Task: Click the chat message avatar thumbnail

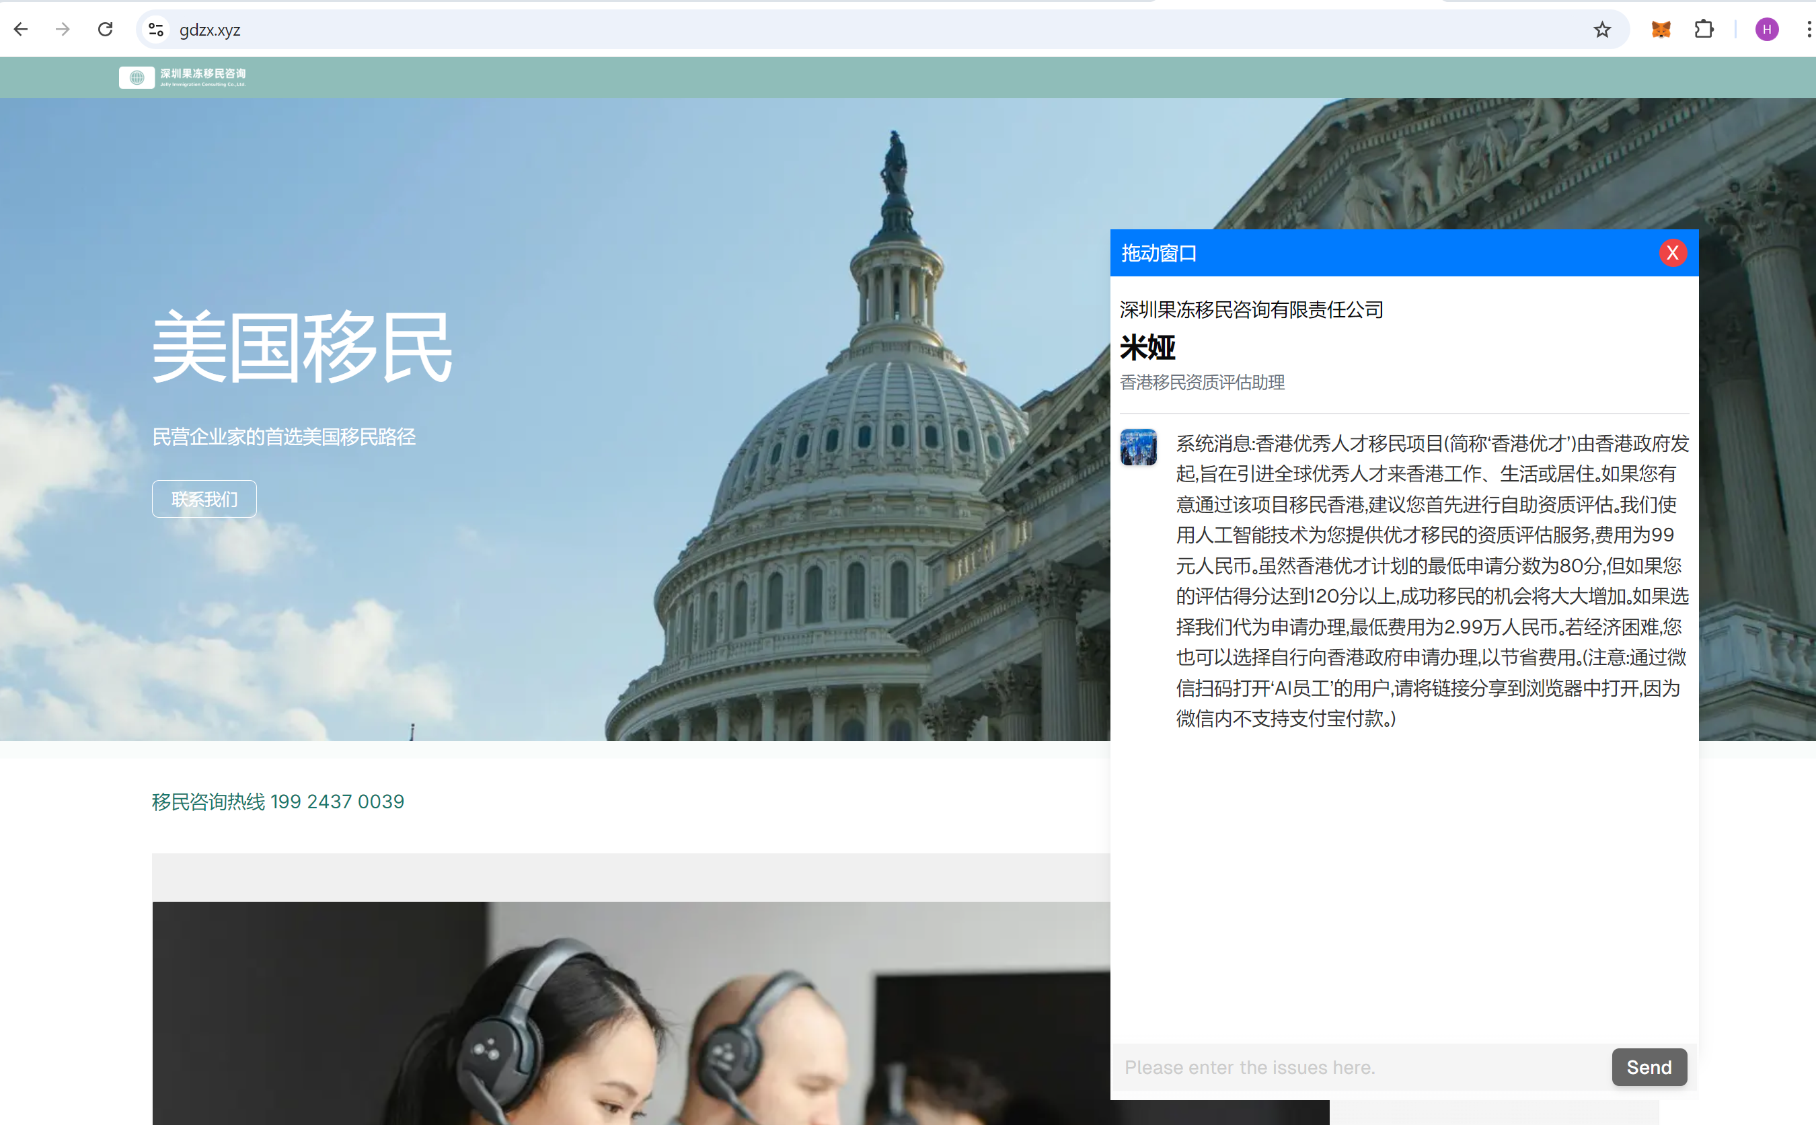Action: (1139, 447)
